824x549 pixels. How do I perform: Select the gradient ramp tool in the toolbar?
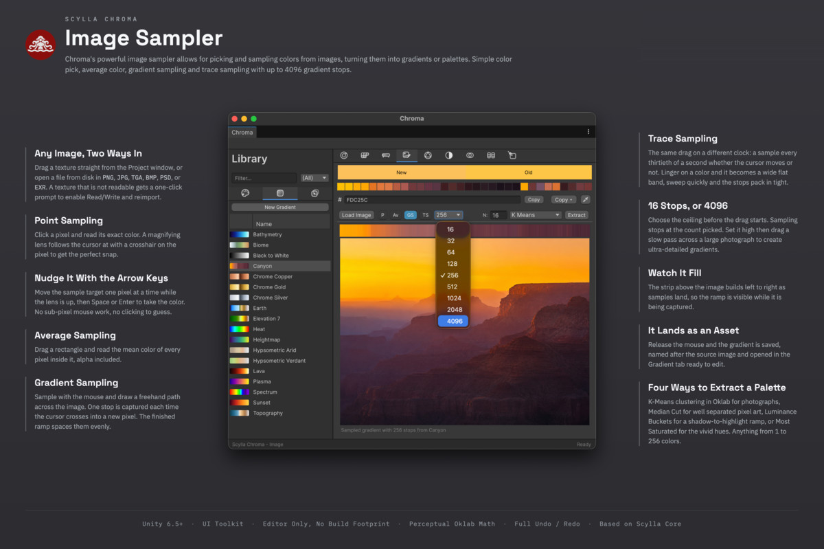point(386,155)
